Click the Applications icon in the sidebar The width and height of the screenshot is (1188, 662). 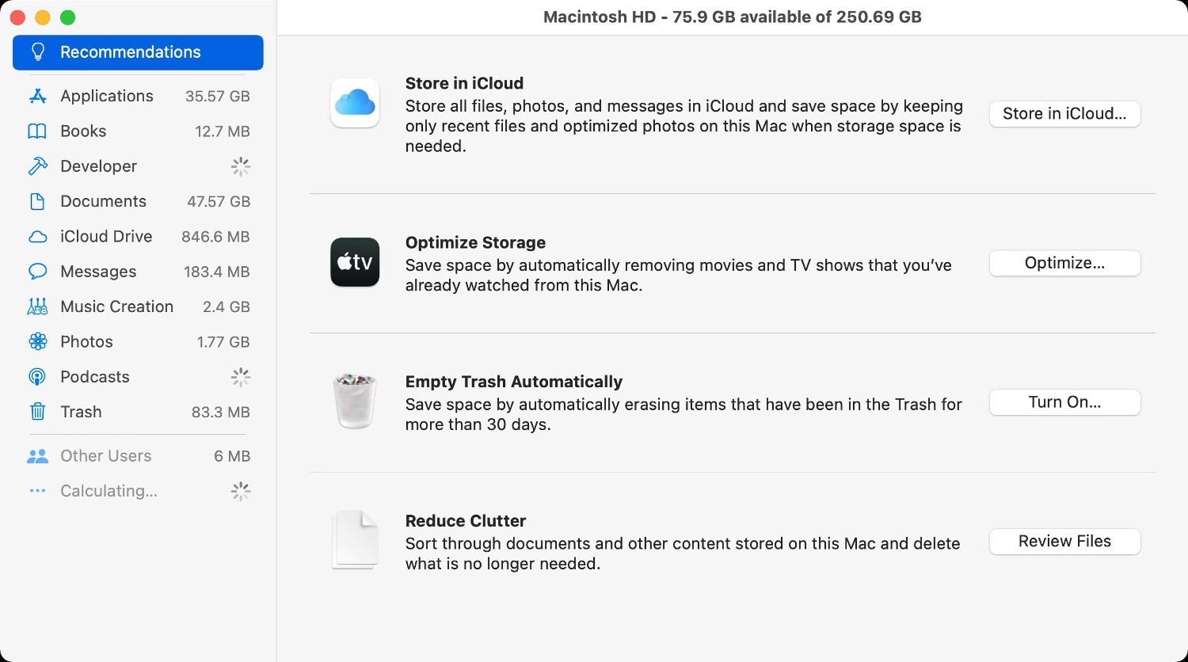[36, 96]
